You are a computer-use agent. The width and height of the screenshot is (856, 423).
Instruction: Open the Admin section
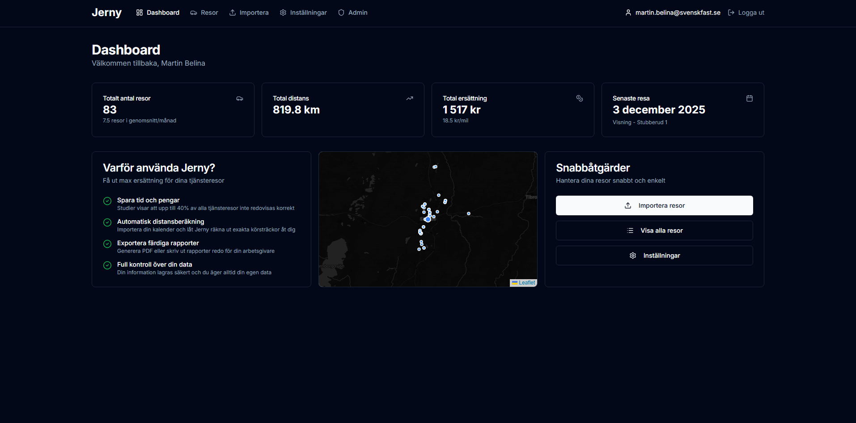coord(352,13)
